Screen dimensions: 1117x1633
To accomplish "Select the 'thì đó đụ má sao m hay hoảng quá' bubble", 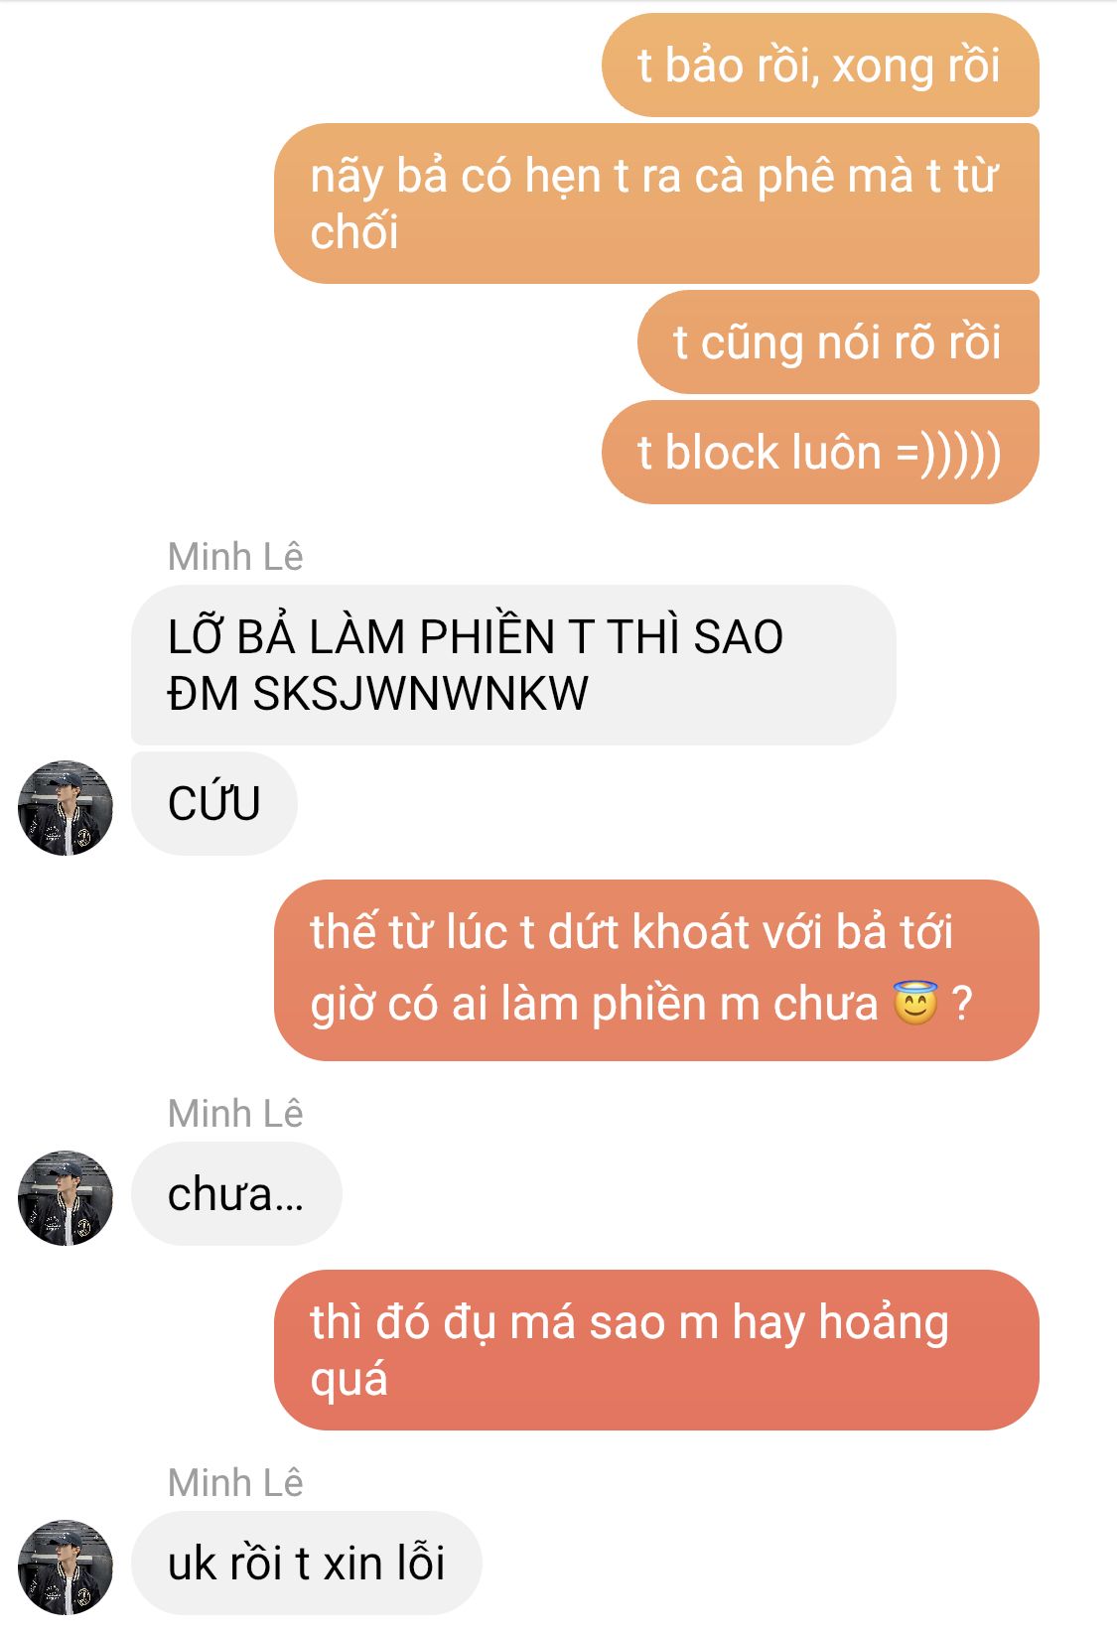I will tap(656, 1350).
